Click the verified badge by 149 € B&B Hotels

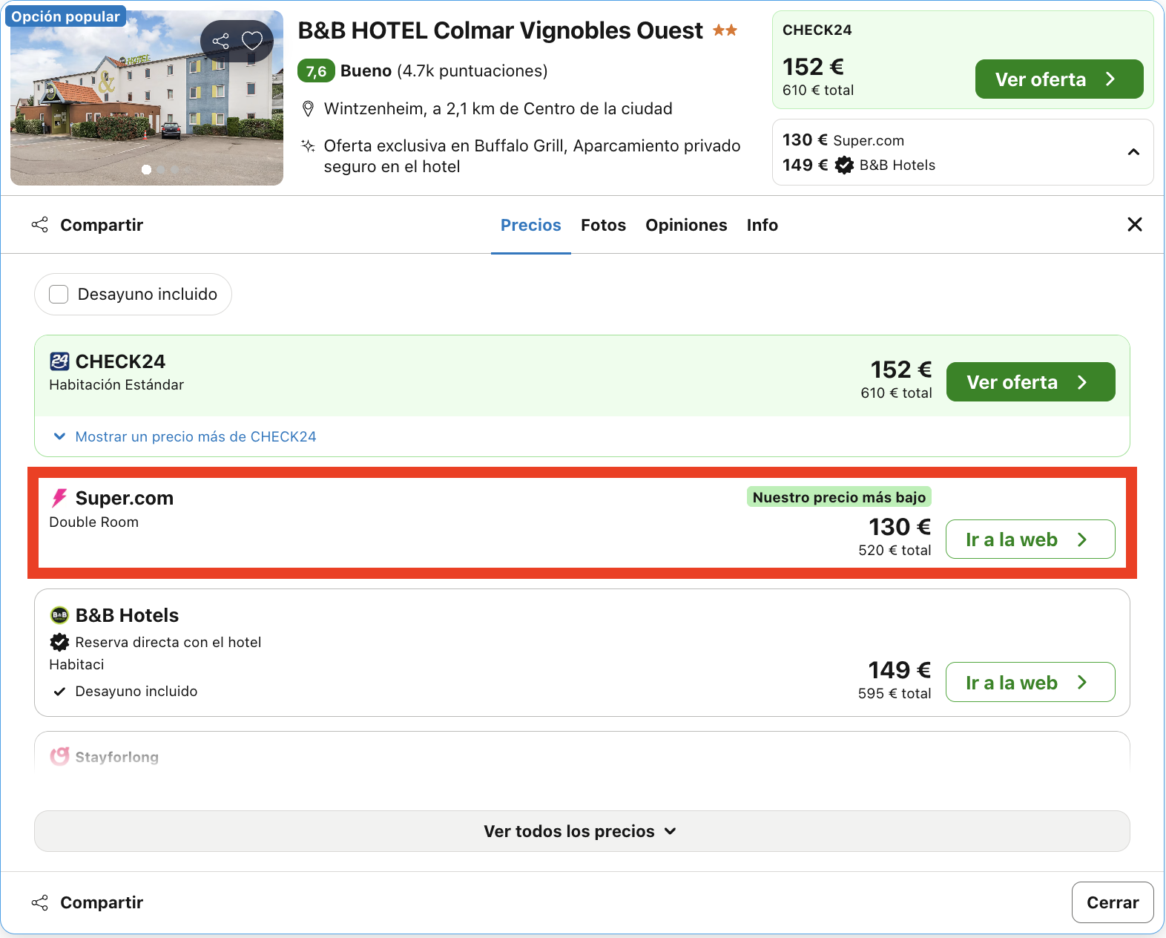click(844, 165)
